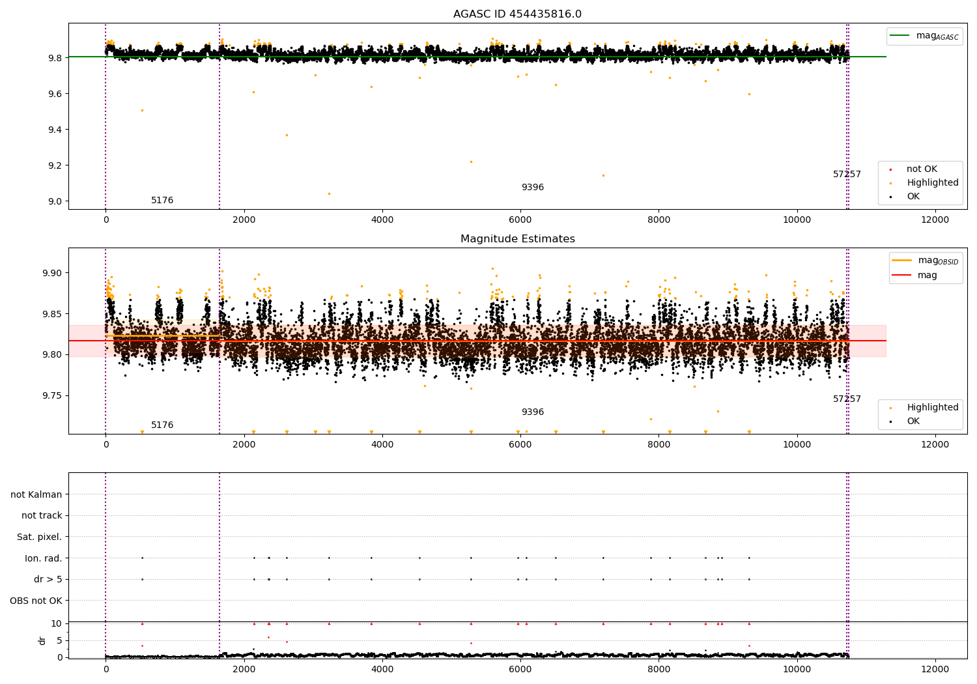Click the '5176' annotation in the AGASC plot
The width and height of the screenshot is (977, 684).
[162, 201]
